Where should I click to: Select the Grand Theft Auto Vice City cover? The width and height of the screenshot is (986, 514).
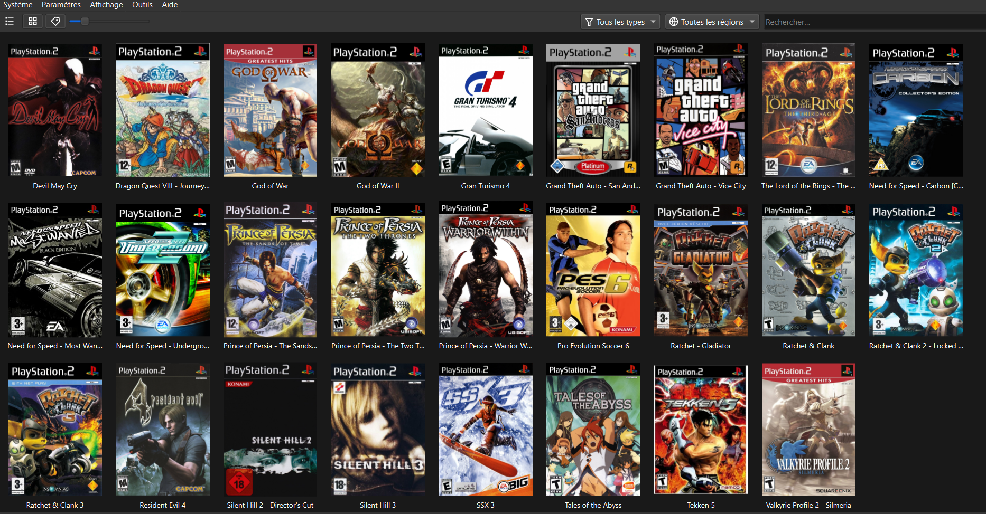point(701,110)
